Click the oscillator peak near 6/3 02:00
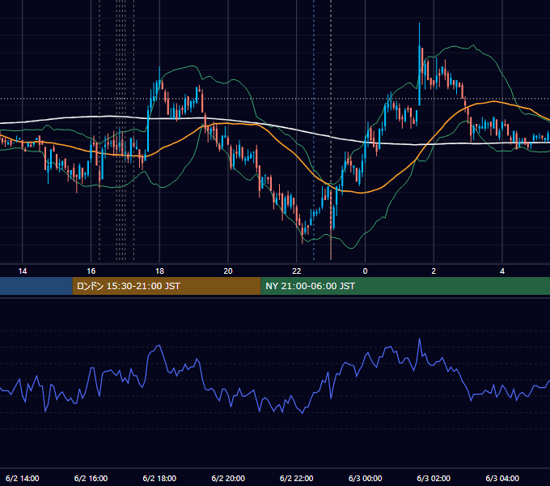 pyautogui.click(x=419, y=340)
